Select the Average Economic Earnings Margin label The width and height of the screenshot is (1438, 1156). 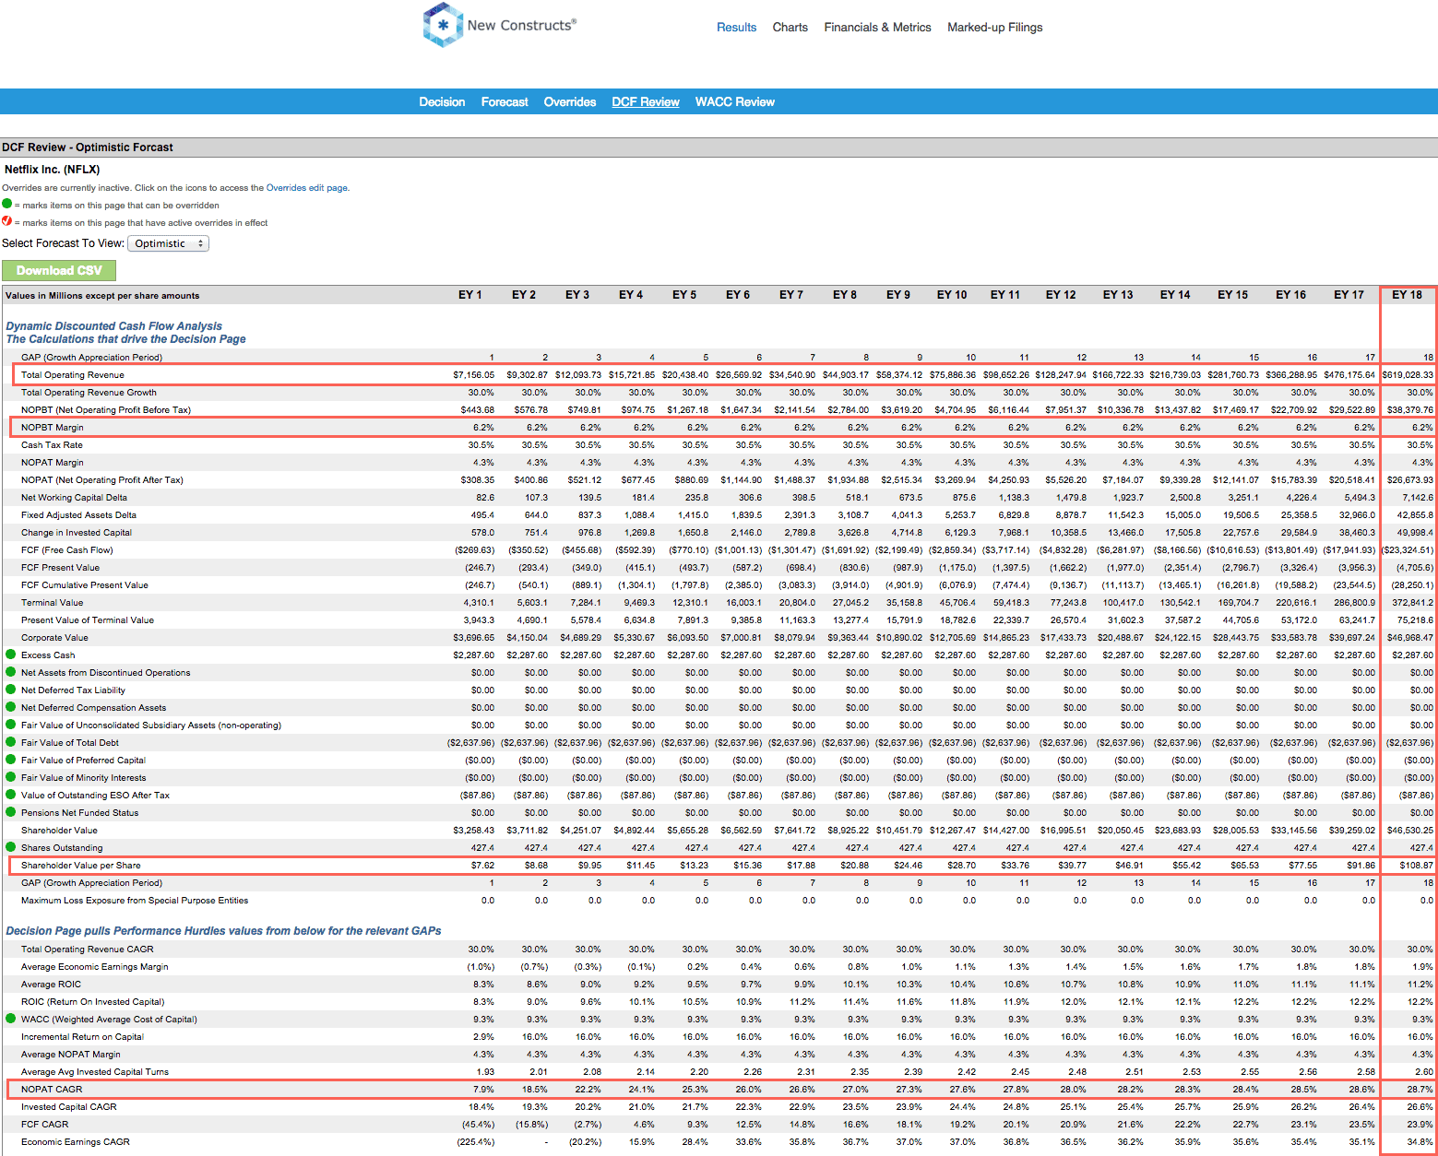pyautogui.click(x=95, y=967)
